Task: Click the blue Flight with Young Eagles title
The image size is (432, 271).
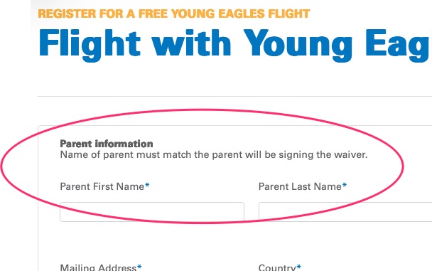Action: click(235, 44)
